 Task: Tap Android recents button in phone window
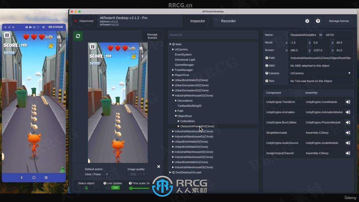pos(46,178)
